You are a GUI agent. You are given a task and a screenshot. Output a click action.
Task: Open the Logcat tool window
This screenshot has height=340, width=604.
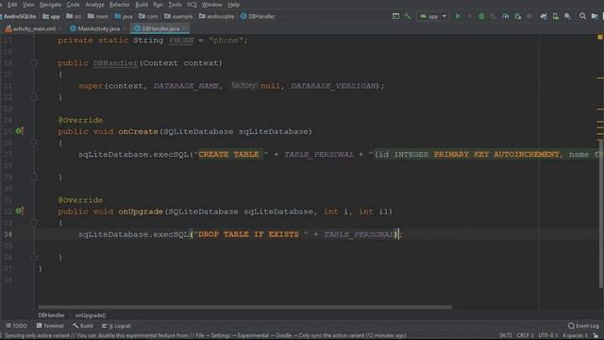point(116,326)
